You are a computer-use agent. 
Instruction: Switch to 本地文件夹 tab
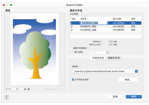pos(98,58)
